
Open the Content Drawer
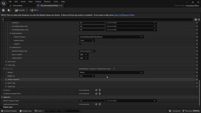[x=9, y=111]
